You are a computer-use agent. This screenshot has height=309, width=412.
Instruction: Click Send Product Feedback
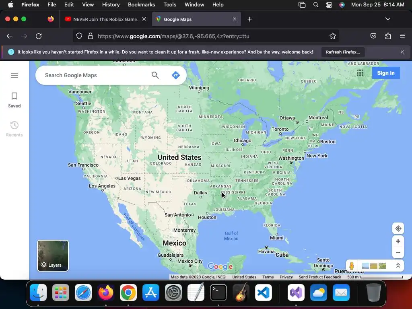[x=320, y=277]
